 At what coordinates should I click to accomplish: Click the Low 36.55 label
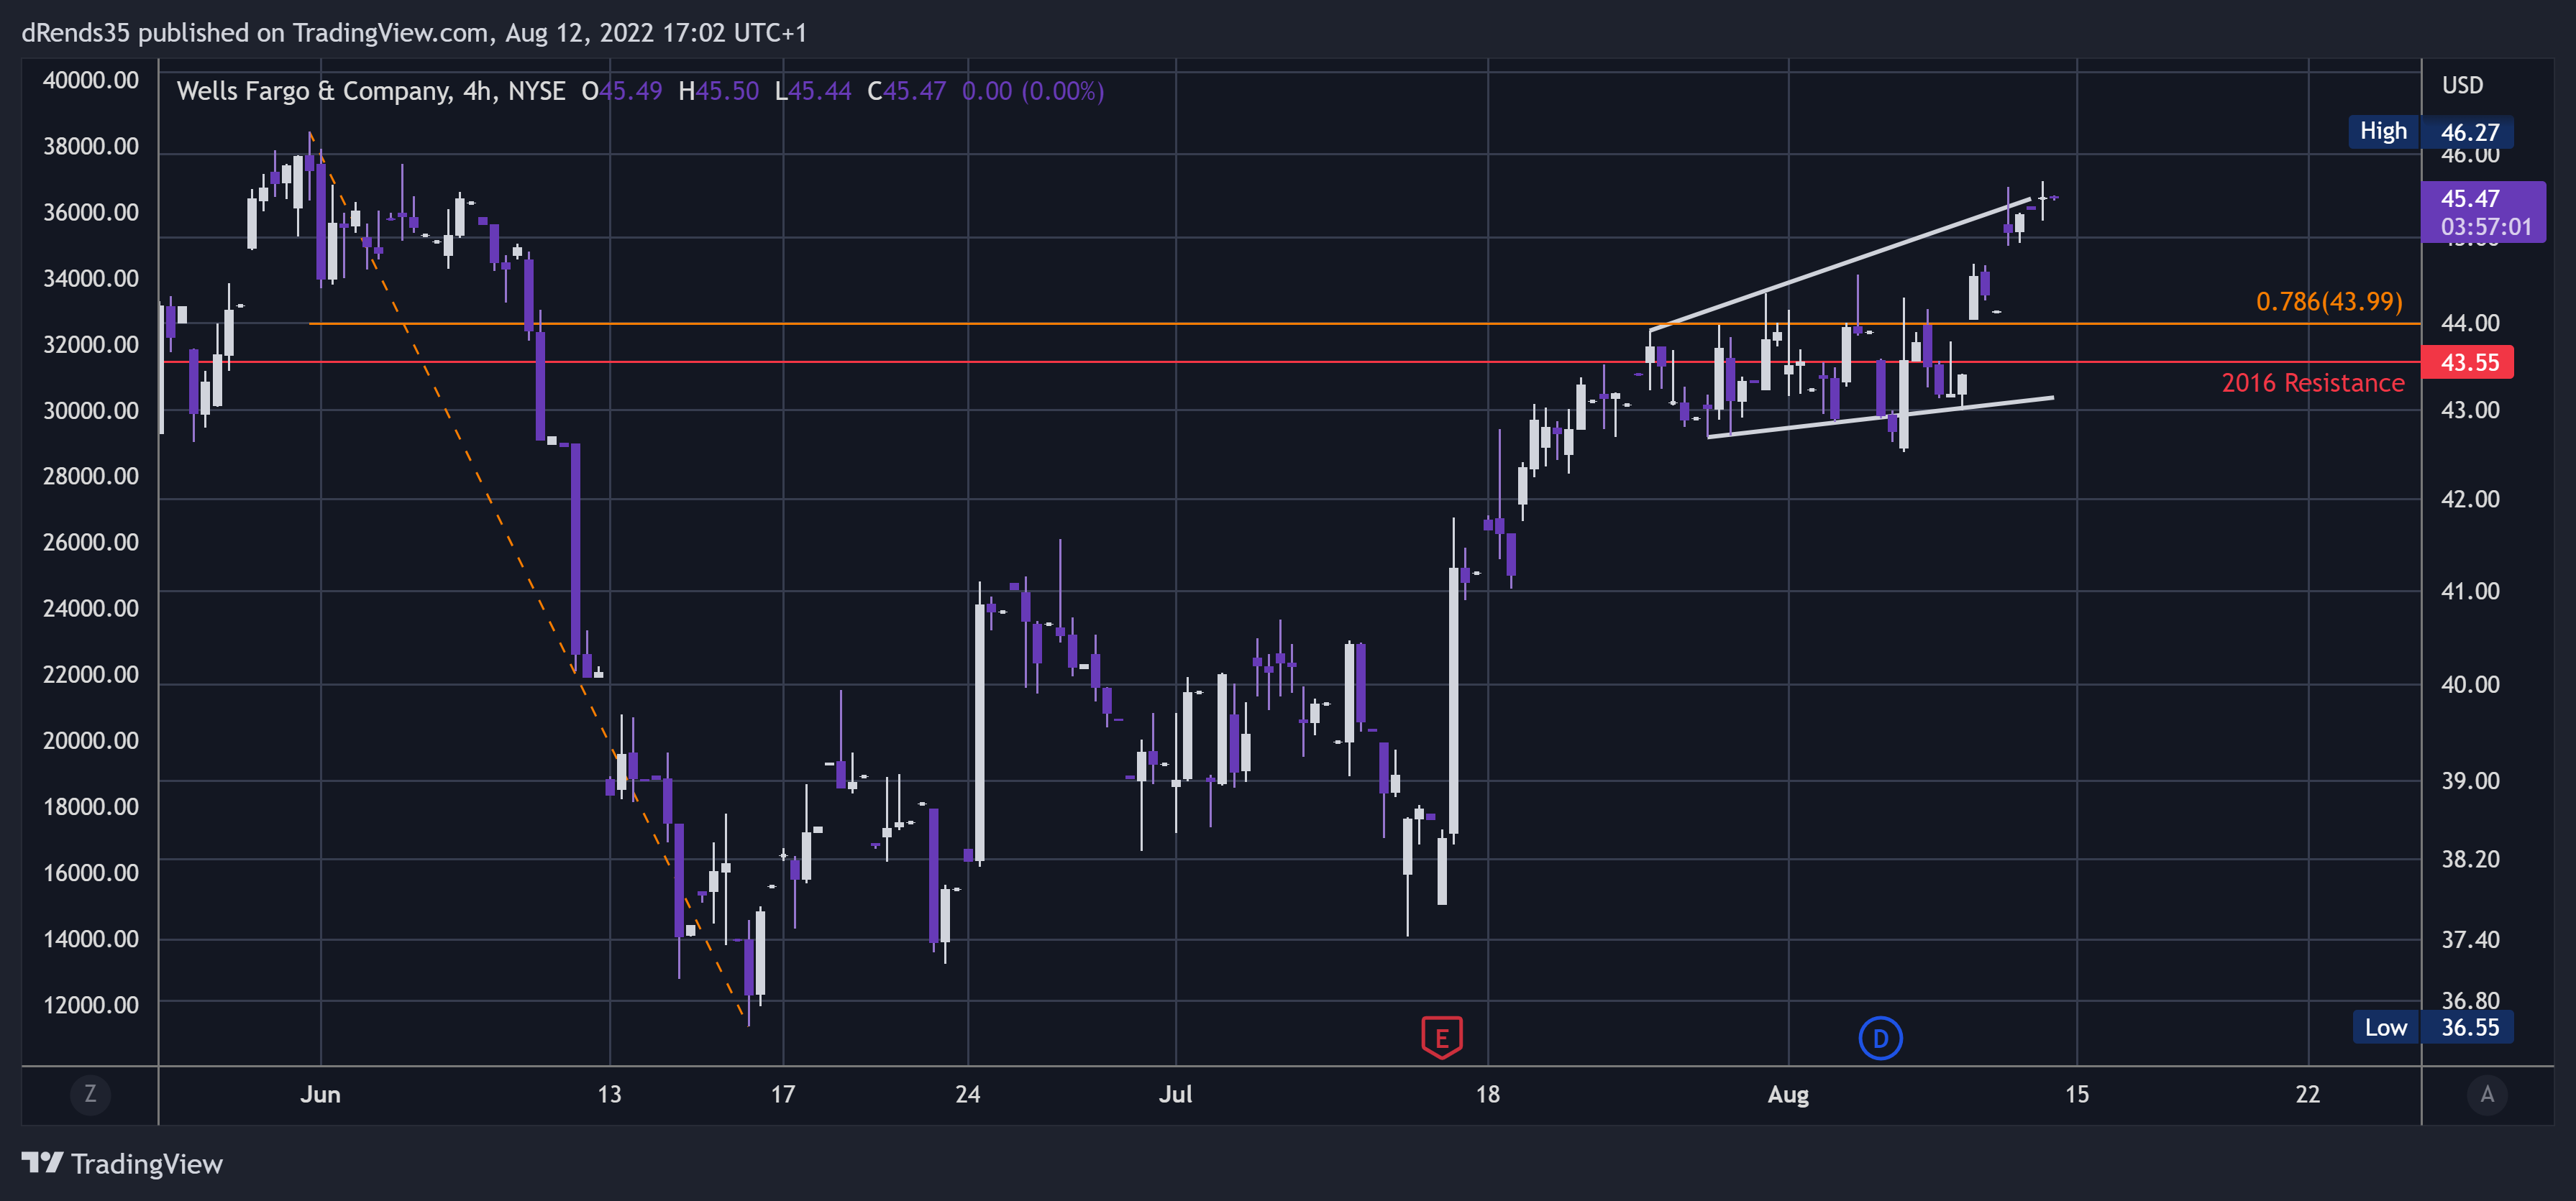(x=2432, y=1026)
